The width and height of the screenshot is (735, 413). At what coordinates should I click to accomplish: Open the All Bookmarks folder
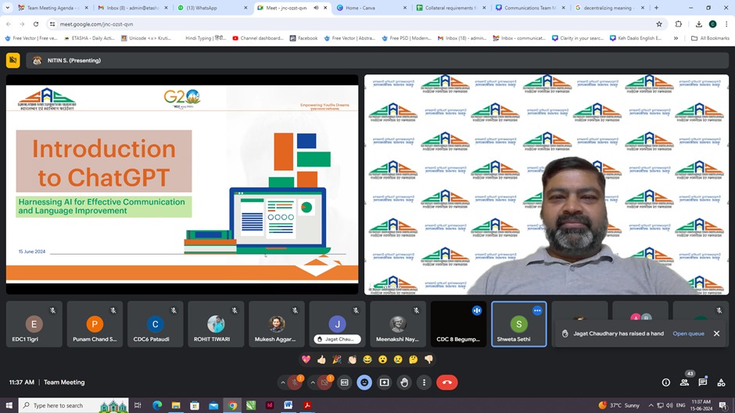[x=710, y=38]
